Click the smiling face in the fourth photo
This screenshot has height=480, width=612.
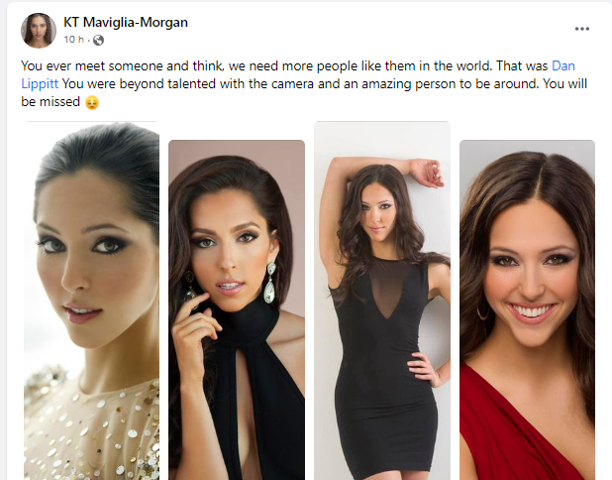[532, 274]
